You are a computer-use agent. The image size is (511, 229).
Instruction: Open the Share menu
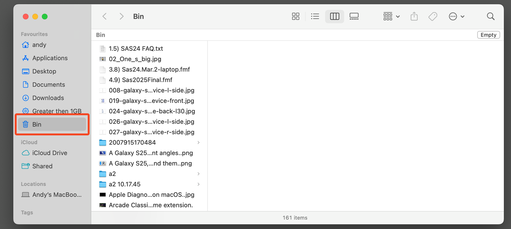point(414,16)
